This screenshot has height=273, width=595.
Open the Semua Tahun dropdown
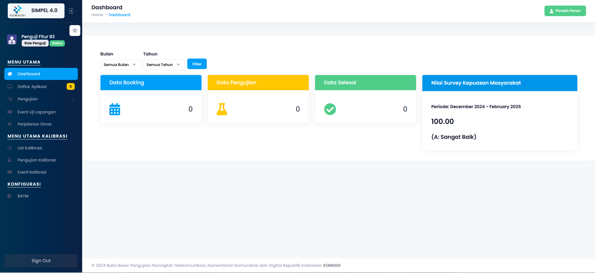pyautogui.click(x=164, y=65)
